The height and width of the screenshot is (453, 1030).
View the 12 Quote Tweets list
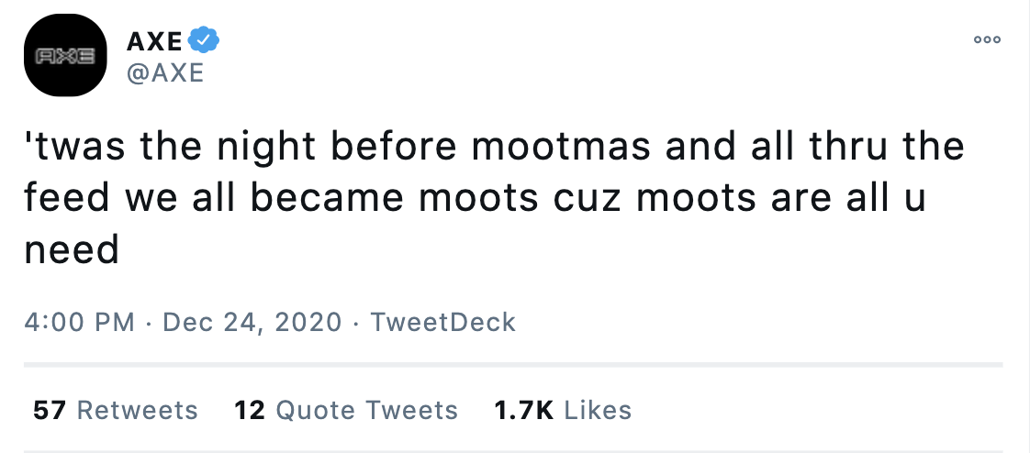tap(346, 410)
